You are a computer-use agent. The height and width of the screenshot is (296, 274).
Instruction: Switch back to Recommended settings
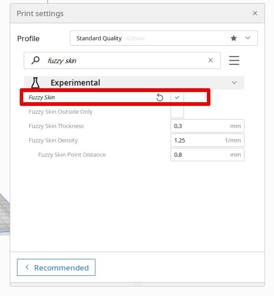(x=56, y=267)
